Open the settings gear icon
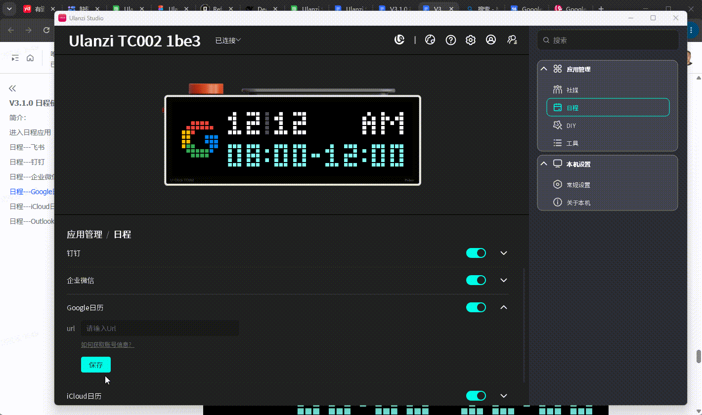The image size is (702, 415). [471, 40]
